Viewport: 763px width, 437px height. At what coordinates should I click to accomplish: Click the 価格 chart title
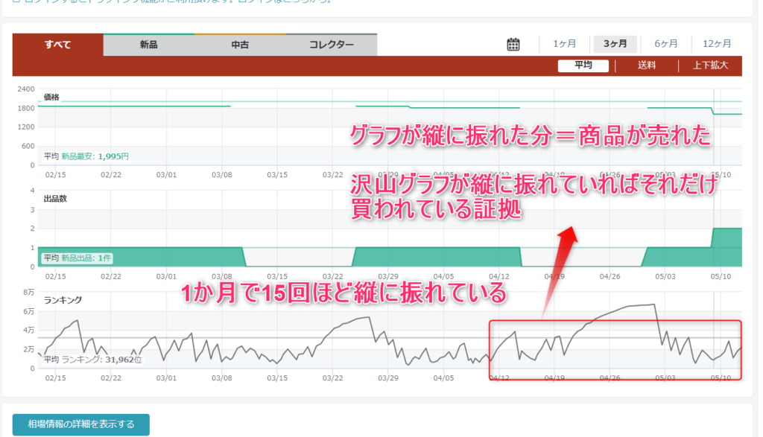(x=51, y=97)
